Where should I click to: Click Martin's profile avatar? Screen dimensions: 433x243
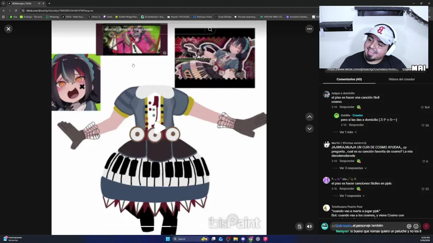click(326, 144)
